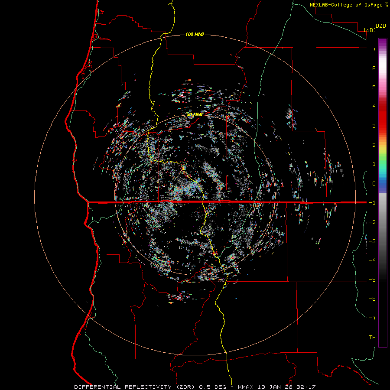Screen dimensions: 390x390
Task: Click the legend value '-6'
Action: (372, 299)
